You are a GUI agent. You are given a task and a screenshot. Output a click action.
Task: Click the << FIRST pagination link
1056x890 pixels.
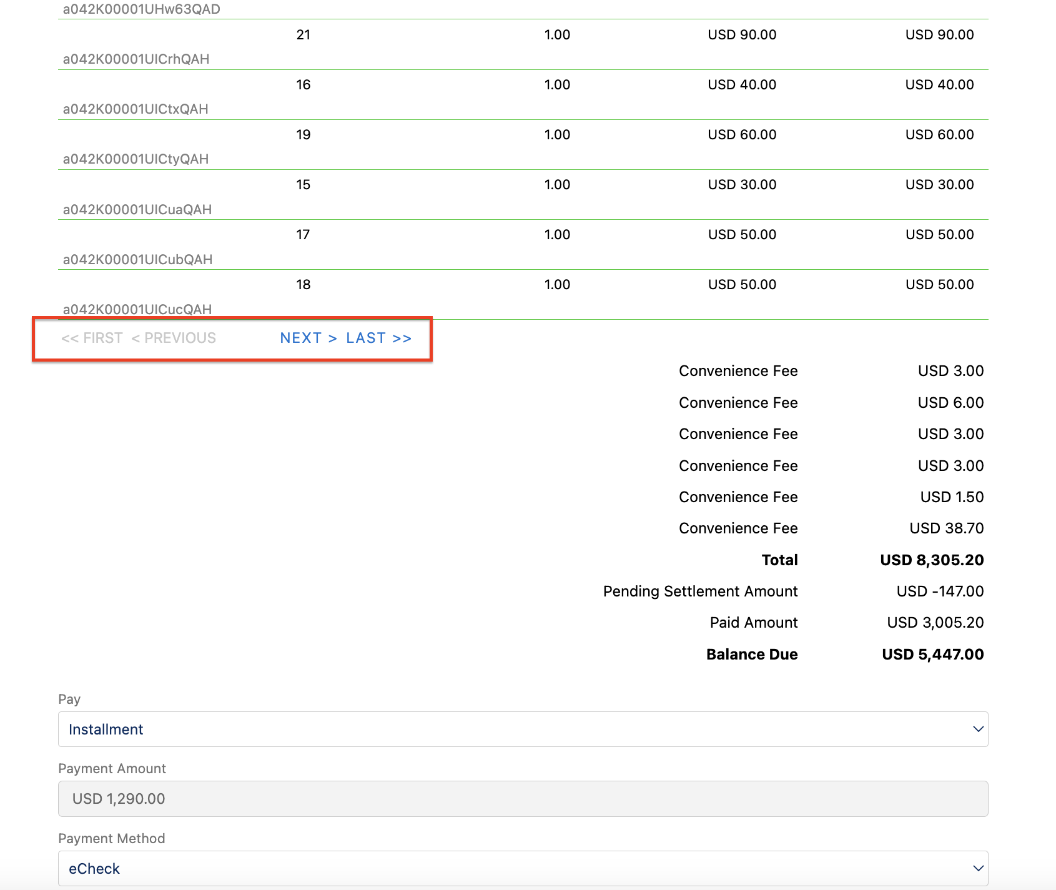click(92, 338)
